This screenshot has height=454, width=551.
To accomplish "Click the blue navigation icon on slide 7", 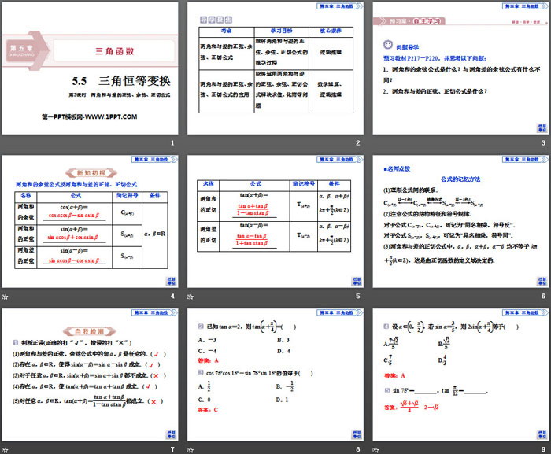I will [x=171, y=434].
